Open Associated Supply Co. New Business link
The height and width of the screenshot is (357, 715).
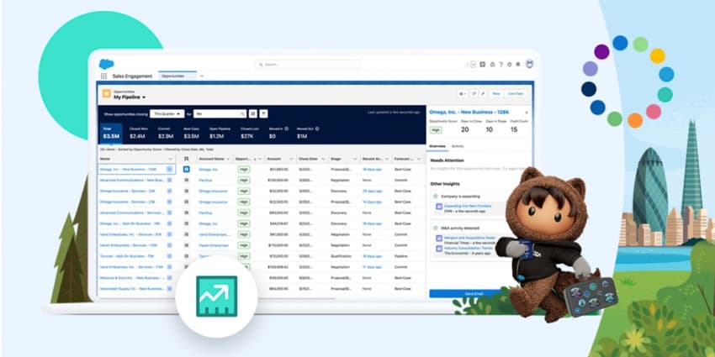tap(132, 289)
